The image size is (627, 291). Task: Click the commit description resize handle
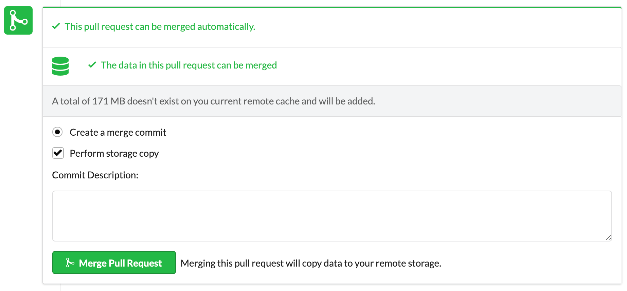pyautogui.click(x=608, y=238)
